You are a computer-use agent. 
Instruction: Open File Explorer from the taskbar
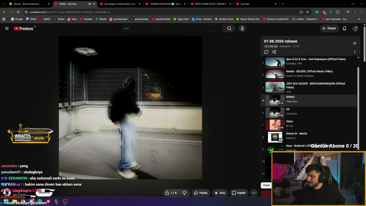click(14, 202)
